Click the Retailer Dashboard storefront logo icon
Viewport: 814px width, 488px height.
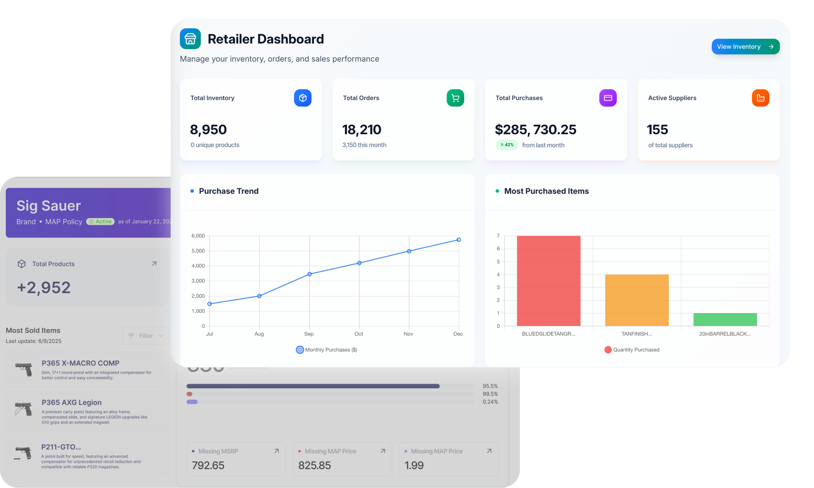(190, 39)
